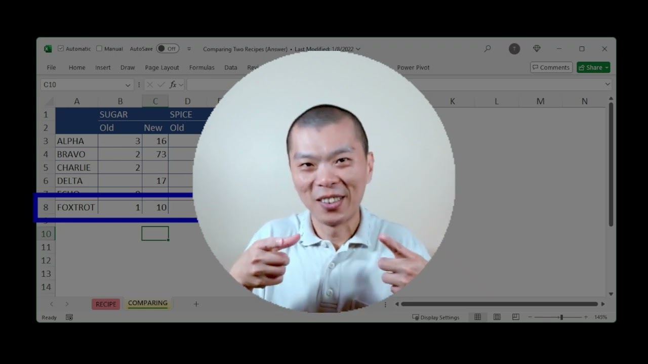The height and width of the screenshot is (364, 648).
Task: Click the diamond premium icon
Action: click(x=537, y=49)
